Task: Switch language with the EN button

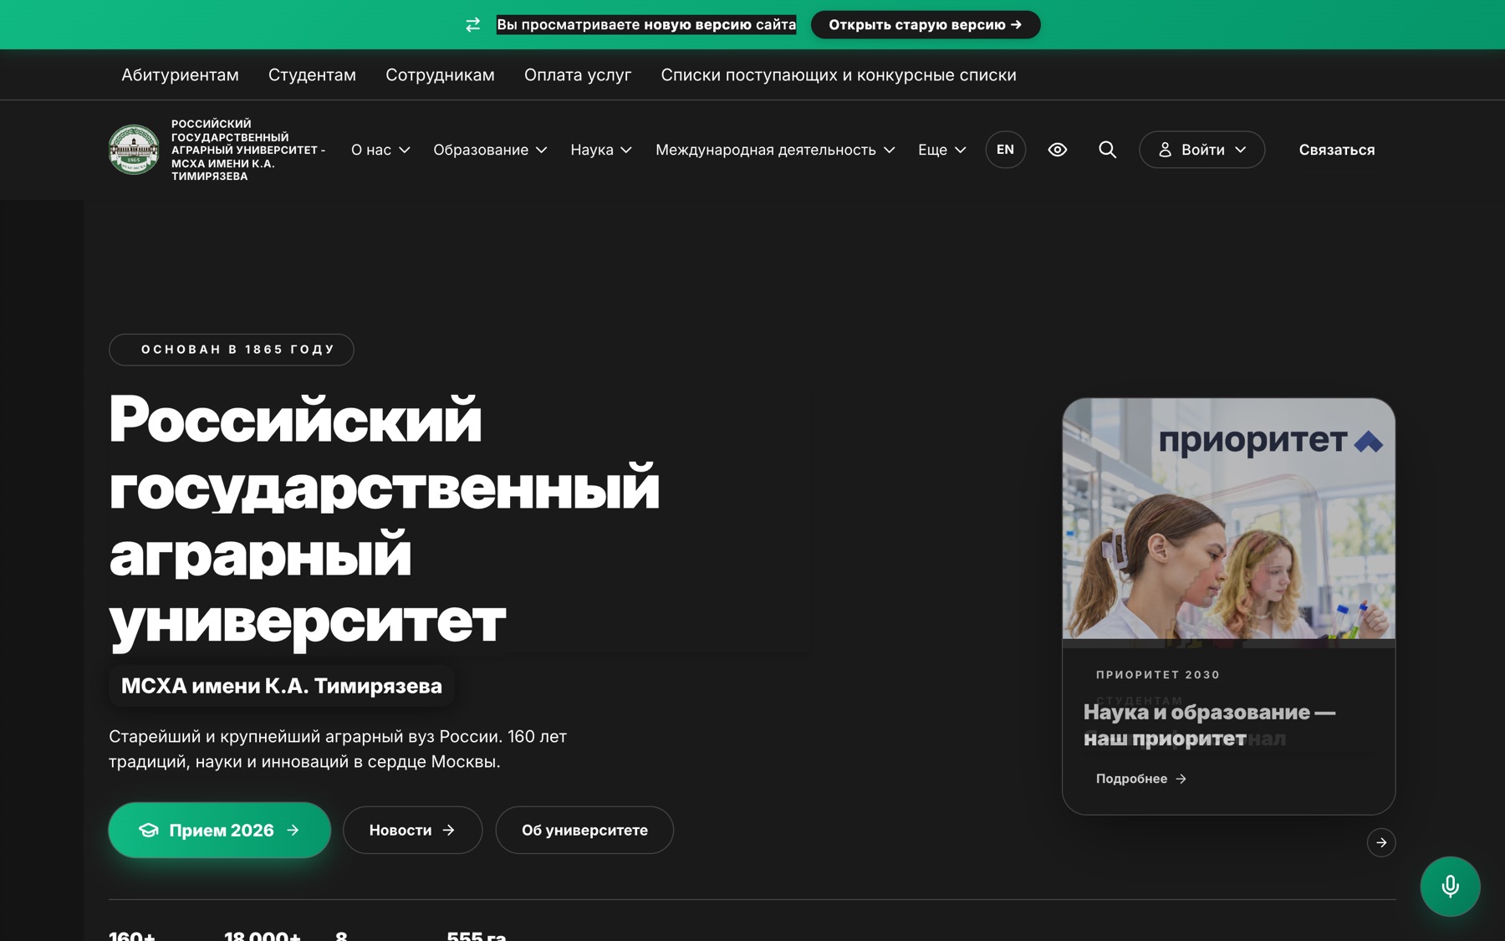Action: (x=1005, y=150)
